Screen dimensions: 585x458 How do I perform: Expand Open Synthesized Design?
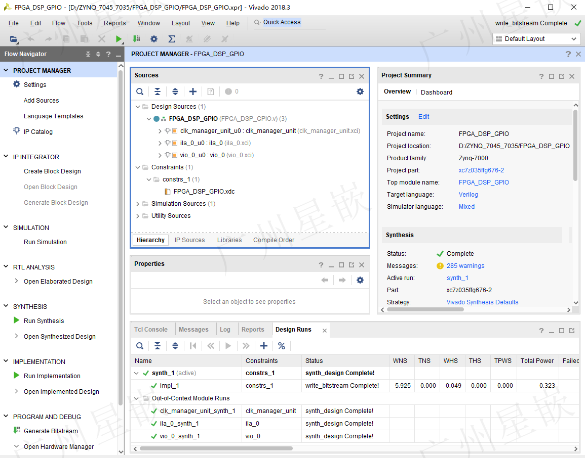point(16,336)
